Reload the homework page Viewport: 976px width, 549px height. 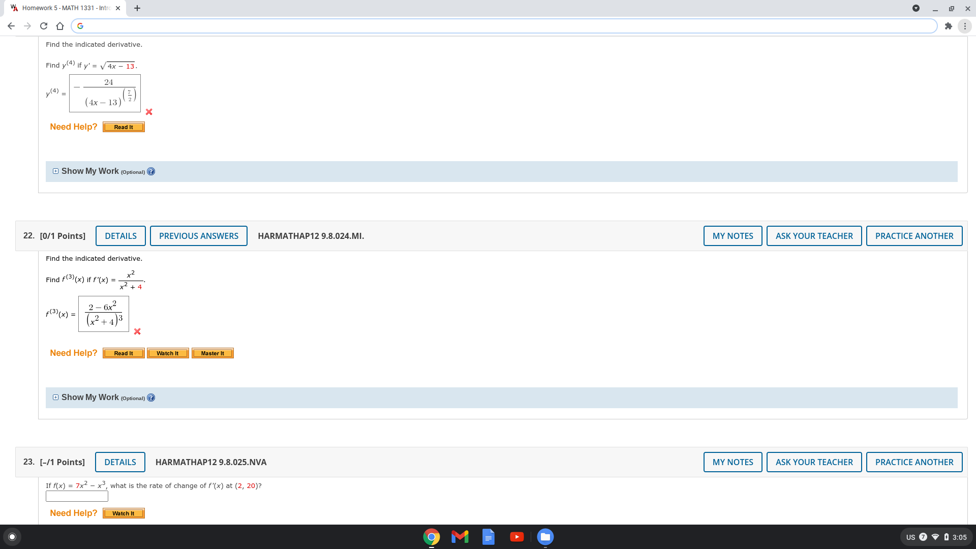coord(43,26)
